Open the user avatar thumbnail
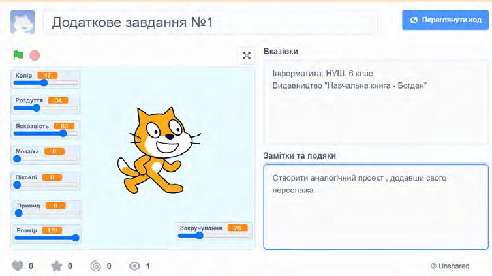This screenshot has height=276, width=492. pos(23,22)
